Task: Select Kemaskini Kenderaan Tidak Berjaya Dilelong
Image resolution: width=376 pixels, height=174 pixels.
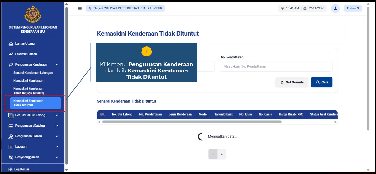Action: pyautogui.click(x=29, y=91)
